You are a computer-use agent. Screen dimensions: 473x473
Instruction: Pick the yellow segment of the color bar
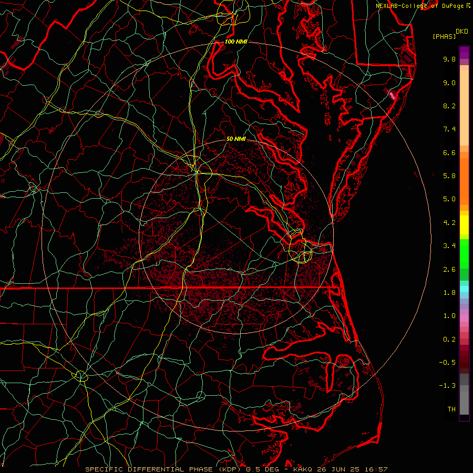[x=464, y=225]
